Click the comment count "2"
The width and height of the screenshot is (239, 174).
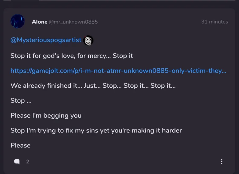tap(28, 162)
